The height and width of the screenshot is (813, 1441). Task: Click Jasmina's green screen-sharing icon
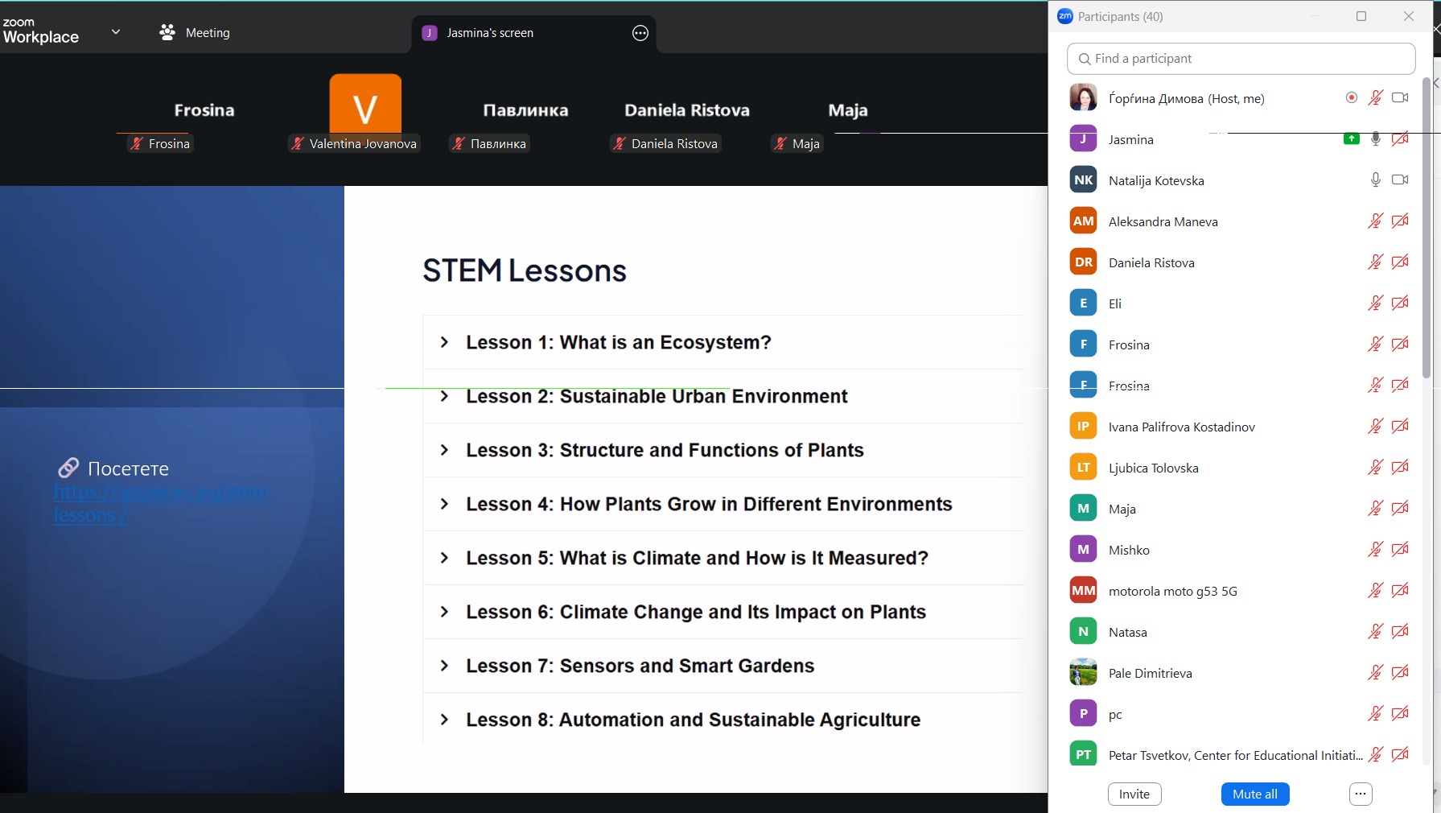point(1351,139)
